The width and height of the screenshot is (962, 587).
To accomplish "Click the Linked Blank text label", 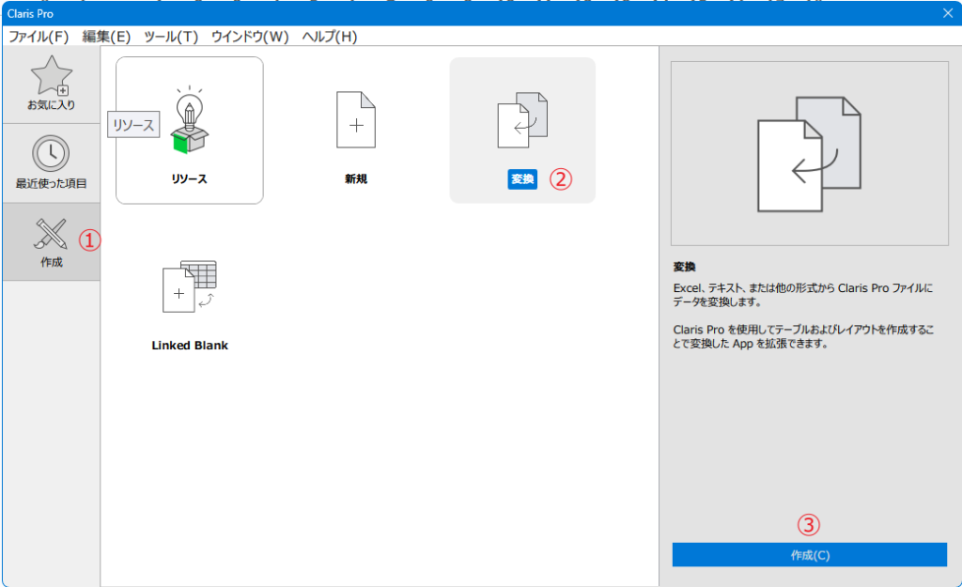I will coord(190,346).
